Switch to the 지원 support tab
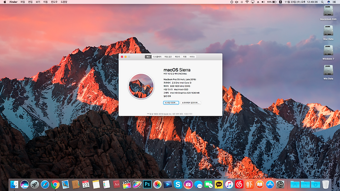 coord(185,57)
